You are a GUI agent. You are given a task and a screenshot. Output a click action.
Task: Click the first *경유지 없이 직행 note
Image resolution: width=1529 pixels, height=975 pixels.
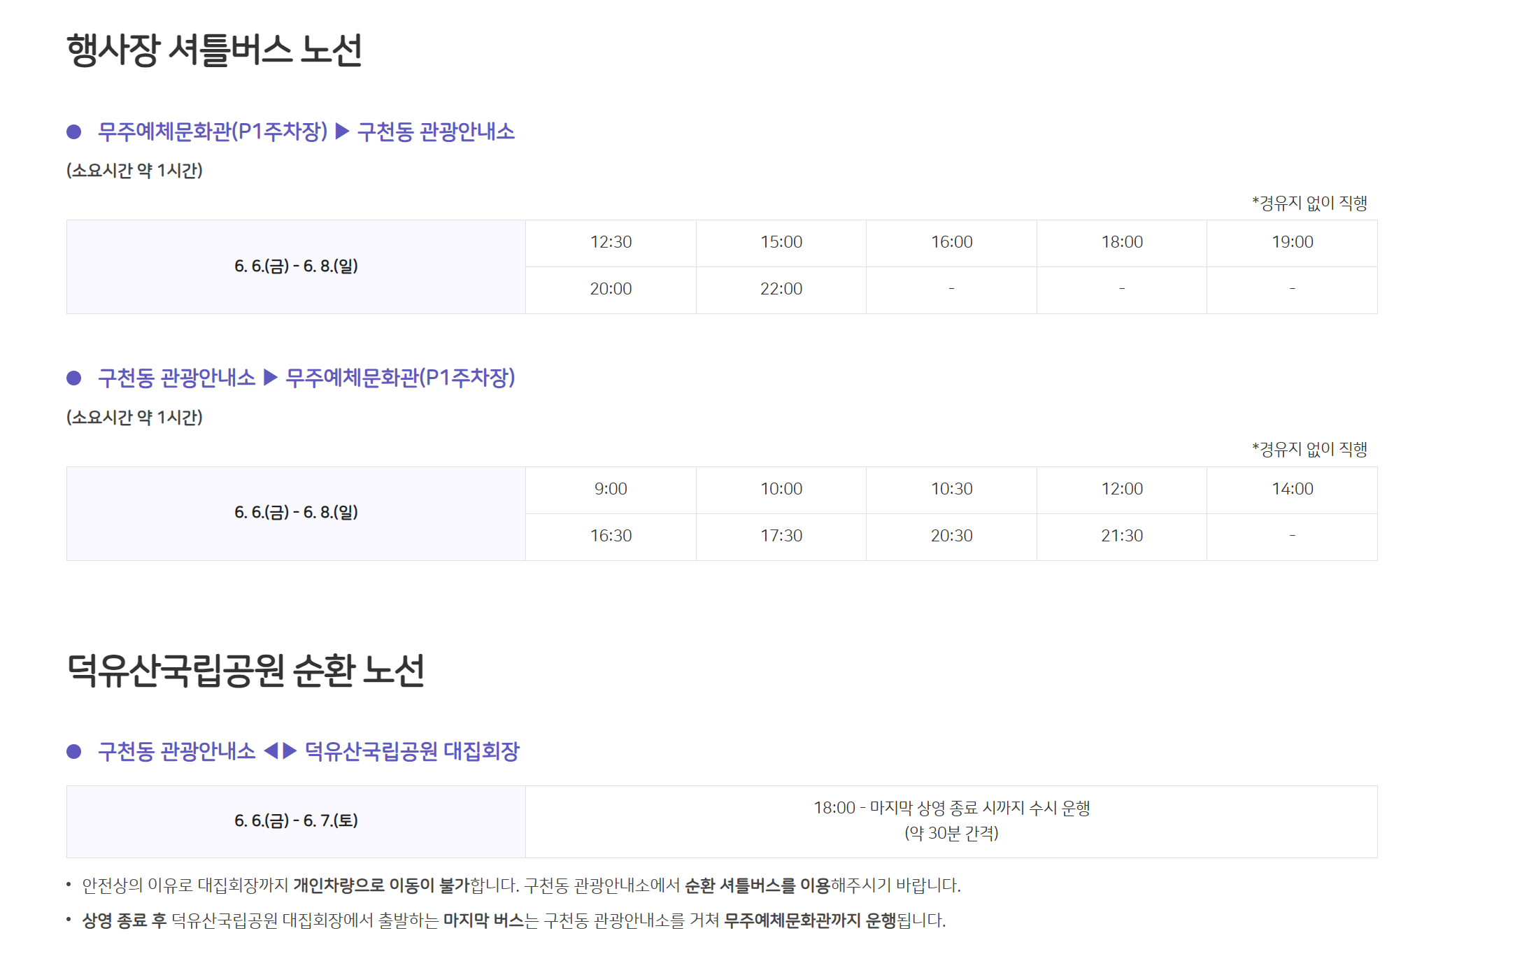1309,203
